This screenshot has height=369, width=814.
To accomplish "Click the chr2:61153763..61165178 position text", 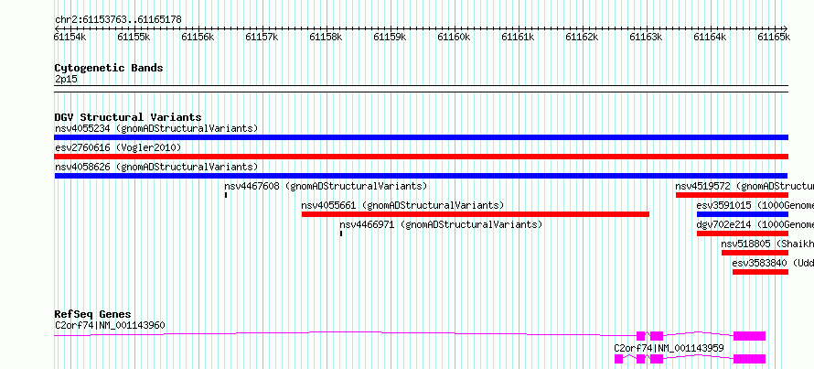I will pos(118,20).
